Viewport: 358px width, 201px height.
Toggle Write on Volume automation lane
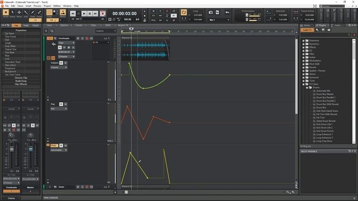(65, 63)
